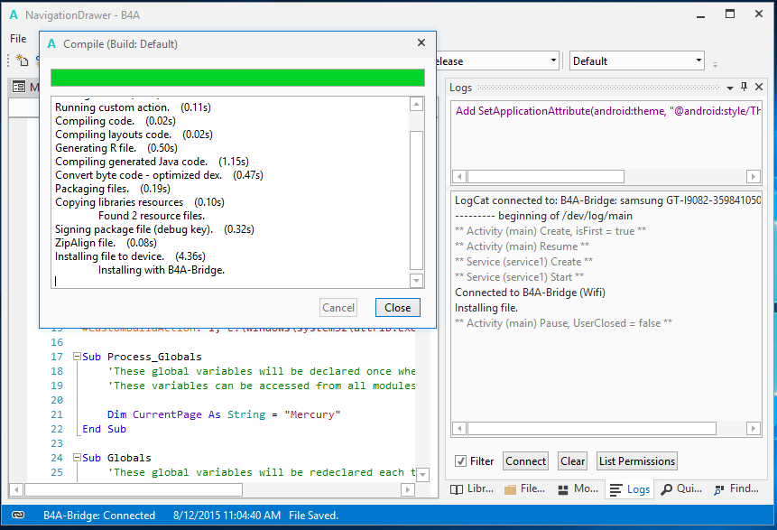Select the Logs tab
The width and height of the screenshot is (777, 530).
(629, 488)
